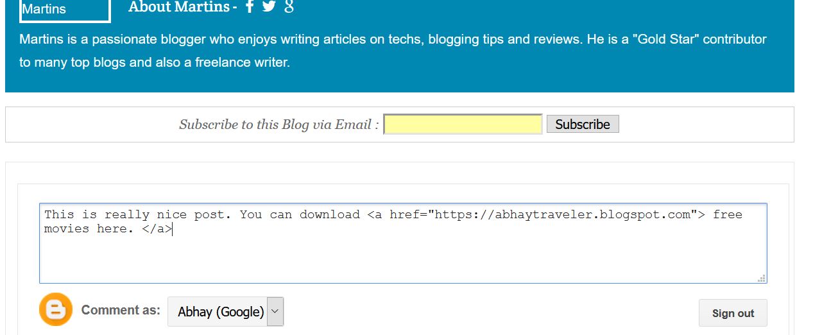
Task: Open the Comment as Abhay (Google) dropdown
Action: tap(221, 312)
